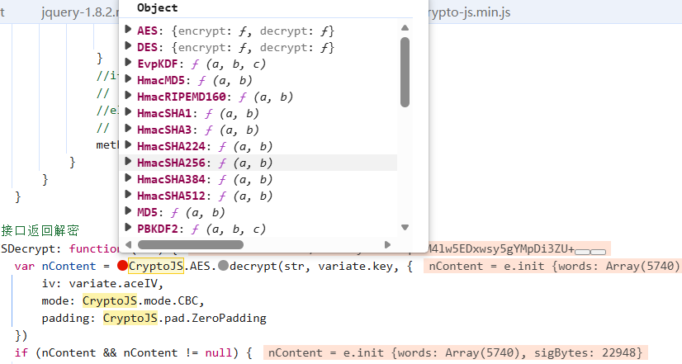This screenshot has width=682, height=364.
Task: Click the AES property name in popup
Action: click(147, 31)
